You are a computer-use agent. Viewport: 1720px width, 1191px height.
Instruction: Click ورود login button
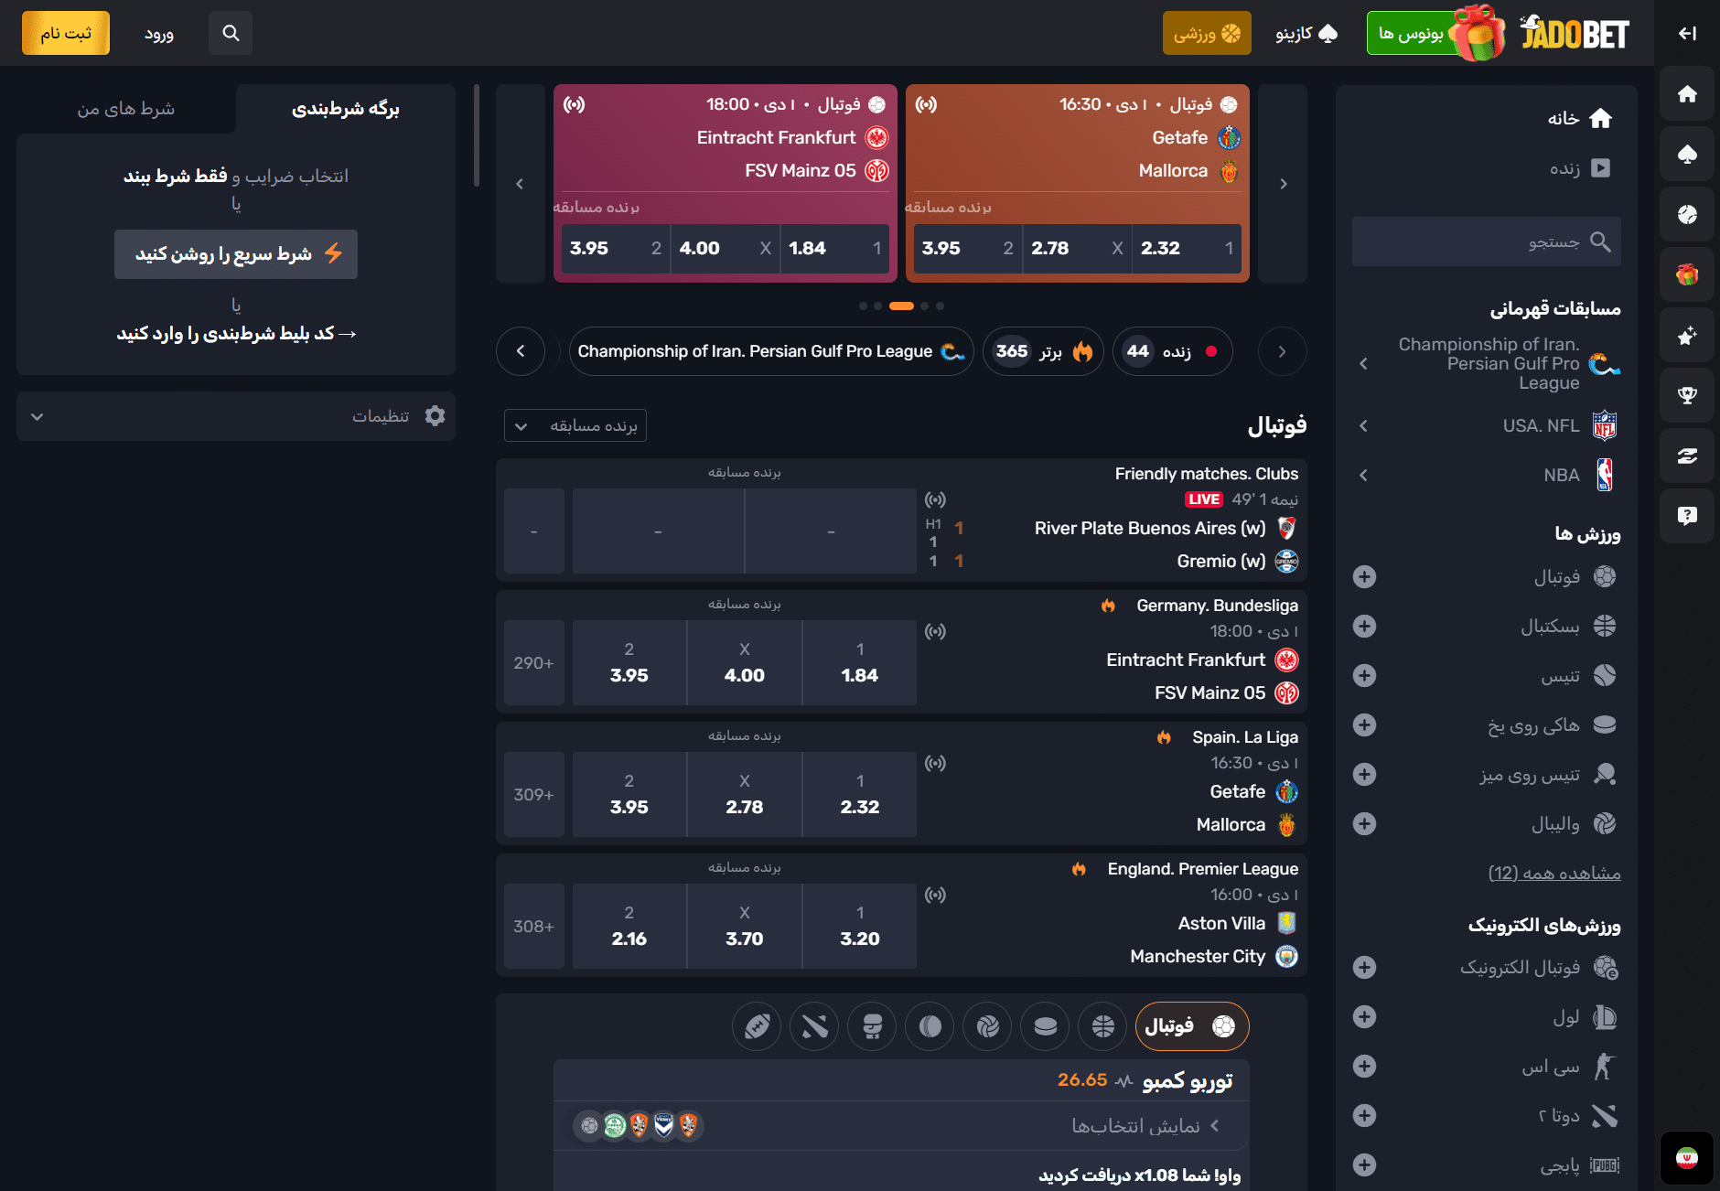[x=159, y=34]
